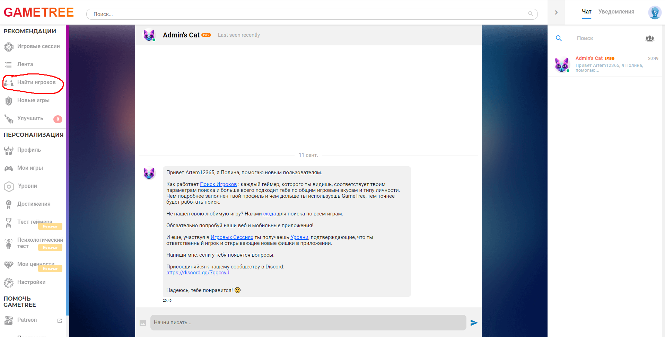Open the Найти игроков menu item

(x=36, y=82)
